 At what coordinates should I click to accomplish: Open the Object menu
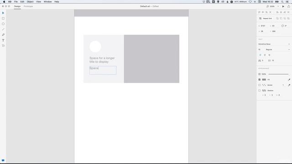point(30,2)
